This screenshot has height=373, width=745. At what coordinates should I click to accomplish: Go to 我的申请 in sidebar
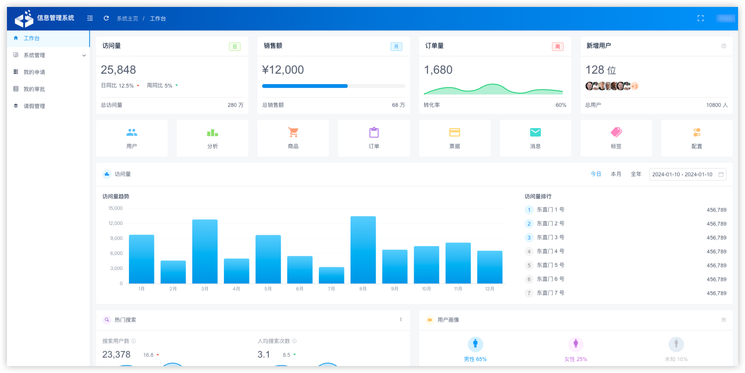(34, 72)
